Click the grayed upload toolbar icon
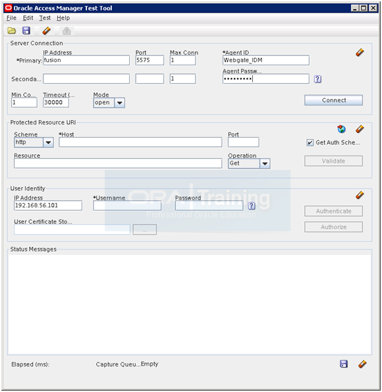The image size is (382, 392). (67, 31)
